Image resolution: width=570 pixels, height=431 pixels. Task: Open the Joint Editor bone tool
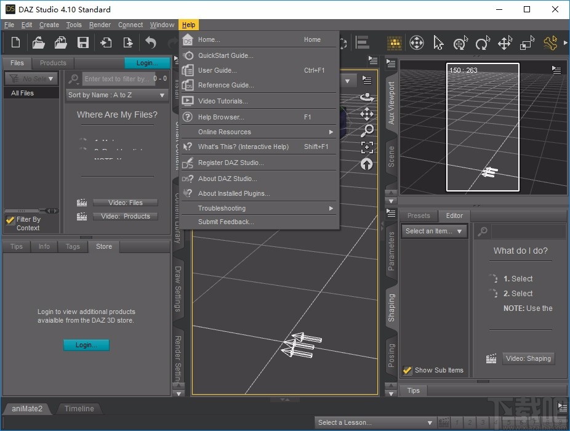pos(550,43)
